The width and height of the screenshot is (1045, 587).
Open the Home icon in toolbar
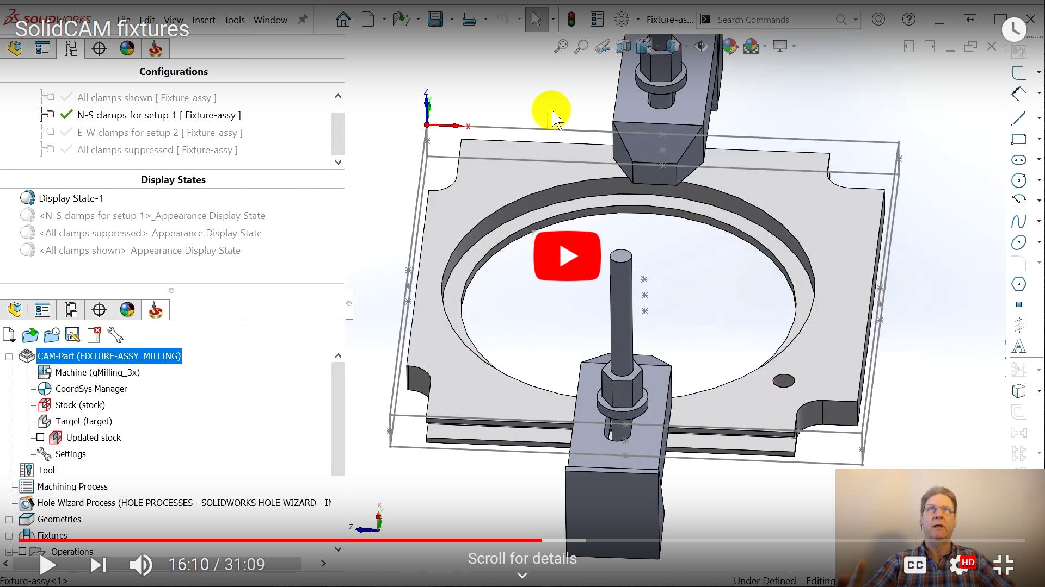[x=343, y=20]
